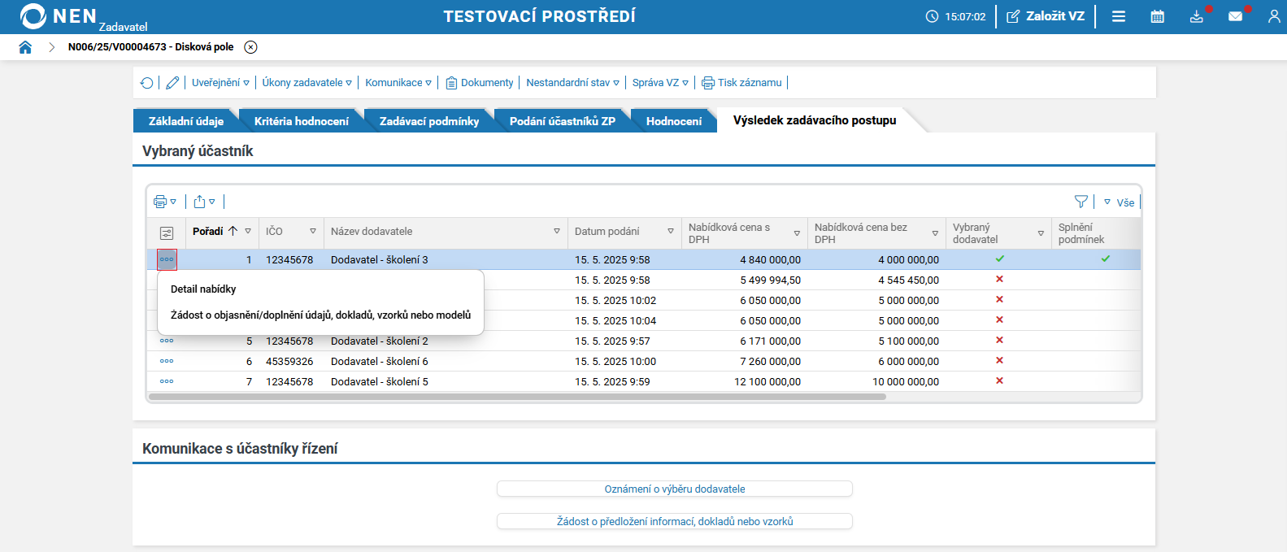Click red cross in Dodavatel - školení 5 row
Image resolution: width=1287 pixels, height=552 pixels.
[1000, 380]
